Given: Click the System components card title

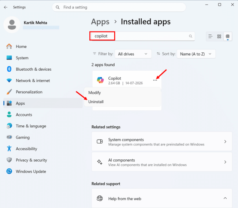Looking at the screenshot, I should (x=126, y=140).
